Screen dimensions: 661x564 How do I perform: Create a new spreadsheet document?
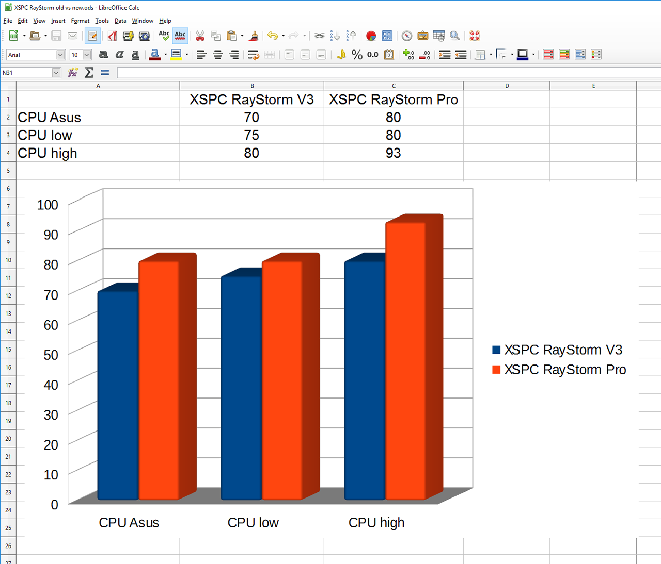(x=13, y=36)
